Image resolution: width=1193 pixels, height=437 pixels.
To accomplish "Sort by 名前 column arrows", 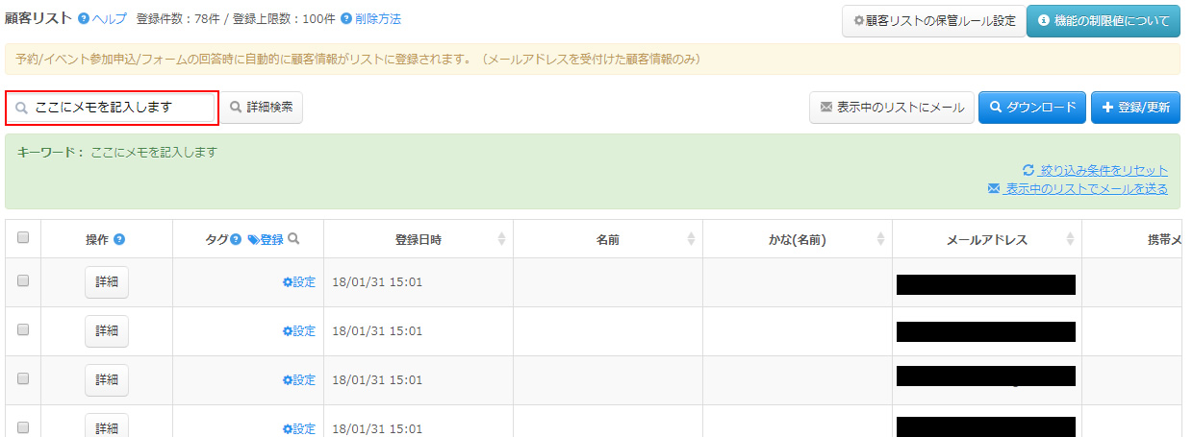I will [x=690, y=239].
